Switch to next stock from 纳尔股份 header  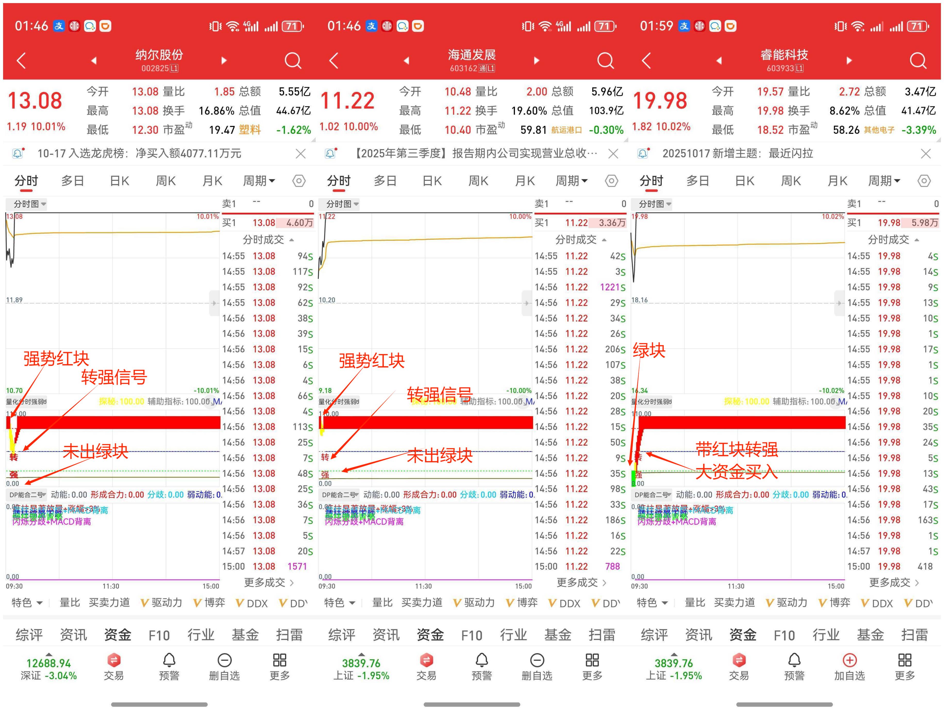pos(224,61)
